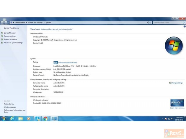Show hidden system tray icons
This screenshot has width=186, height=139.
pyautogui.click(x=162, y=119)
